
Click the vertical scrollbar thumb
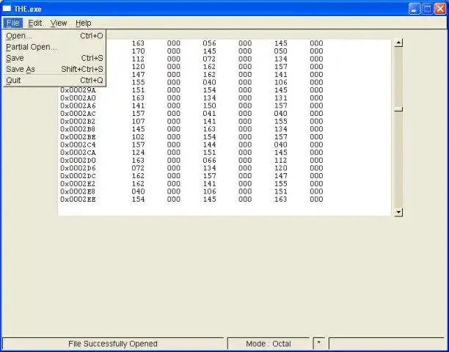[x=398, y=109]
